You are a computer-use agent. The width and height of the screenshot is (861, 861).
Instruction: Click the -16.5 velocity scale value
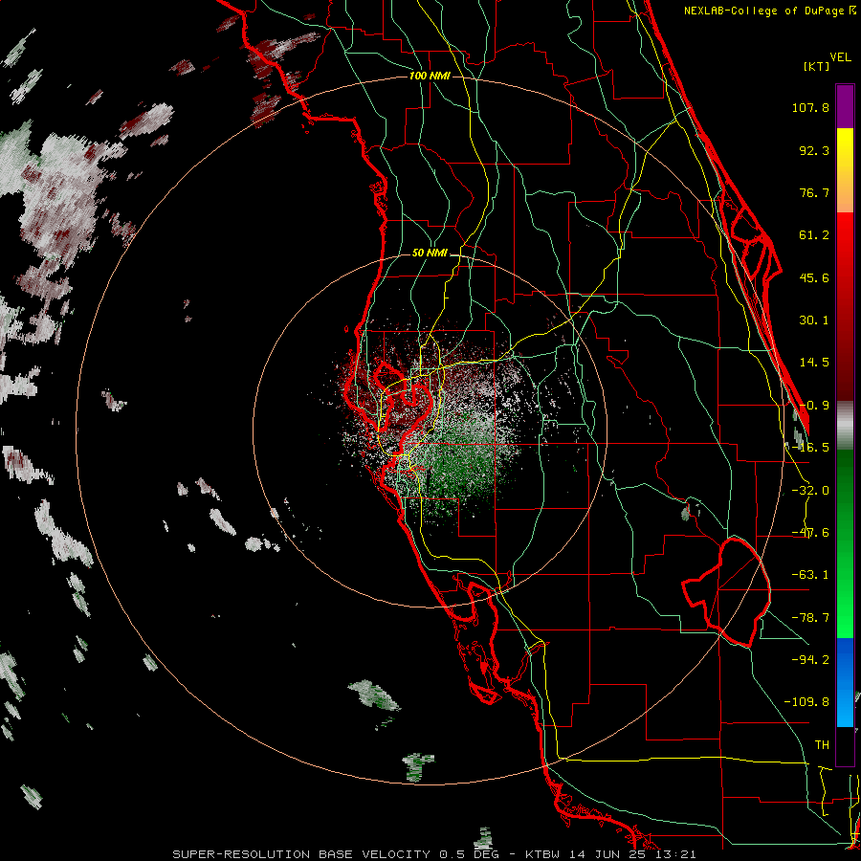pos(810,448)
